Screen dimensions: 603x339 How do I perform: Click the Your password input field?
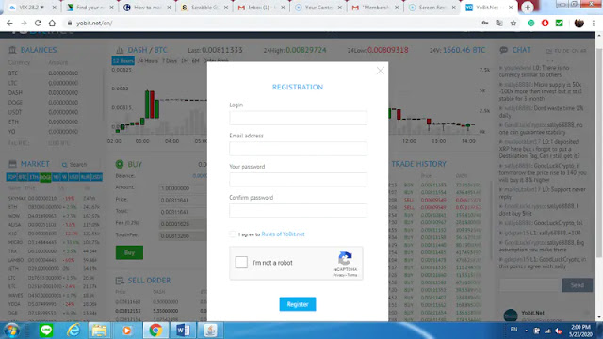[298, 180]
